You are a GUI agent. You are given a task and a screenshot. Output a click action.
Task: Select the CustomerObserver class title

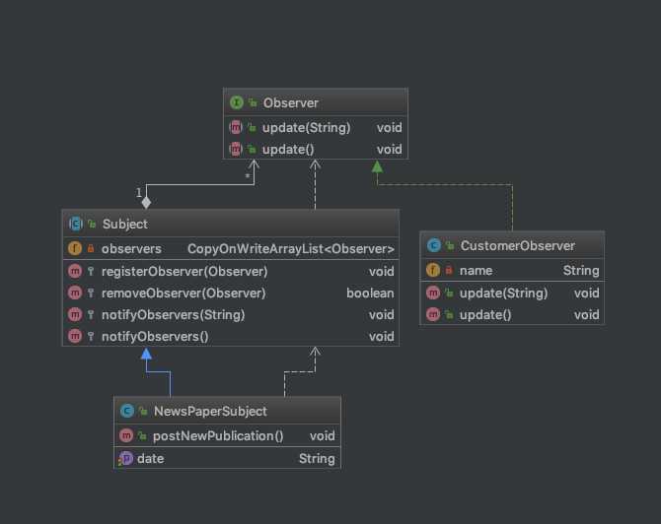click(x=517, y=245)
